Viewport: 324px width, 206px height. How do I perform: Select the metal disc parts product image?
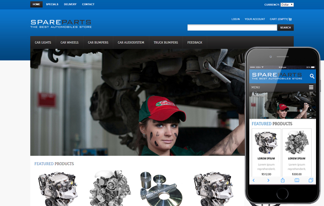(160, 188)
